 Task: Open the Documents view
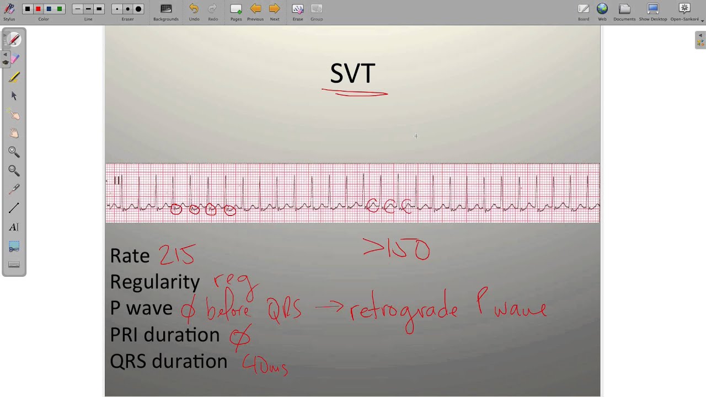(624, 12)
